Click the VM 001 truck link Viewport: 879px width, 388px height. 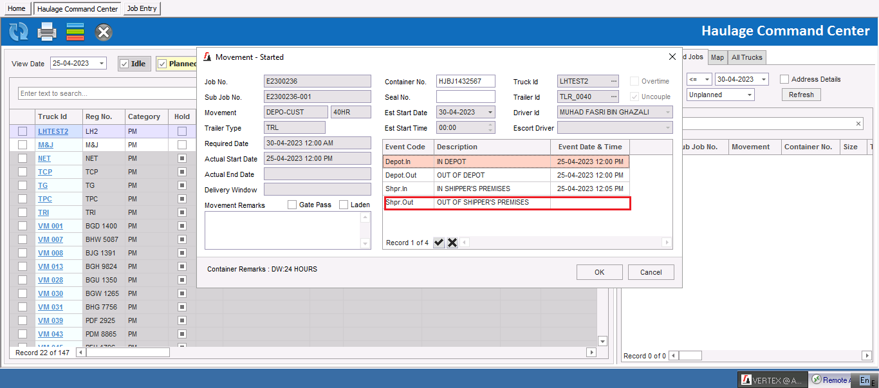[50, 226]
